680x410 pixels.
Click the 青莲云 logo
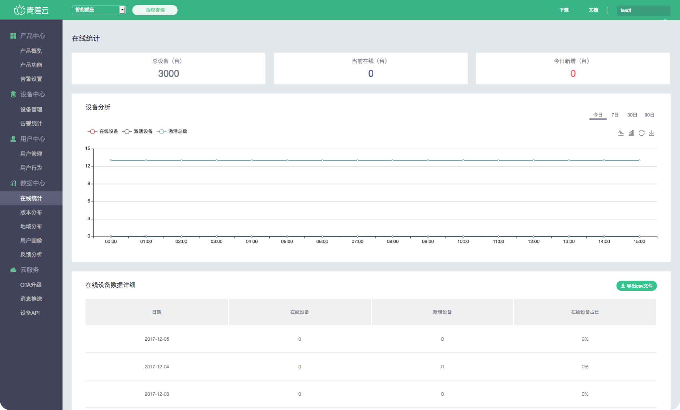pyautogui.click(x=31, y=10)
